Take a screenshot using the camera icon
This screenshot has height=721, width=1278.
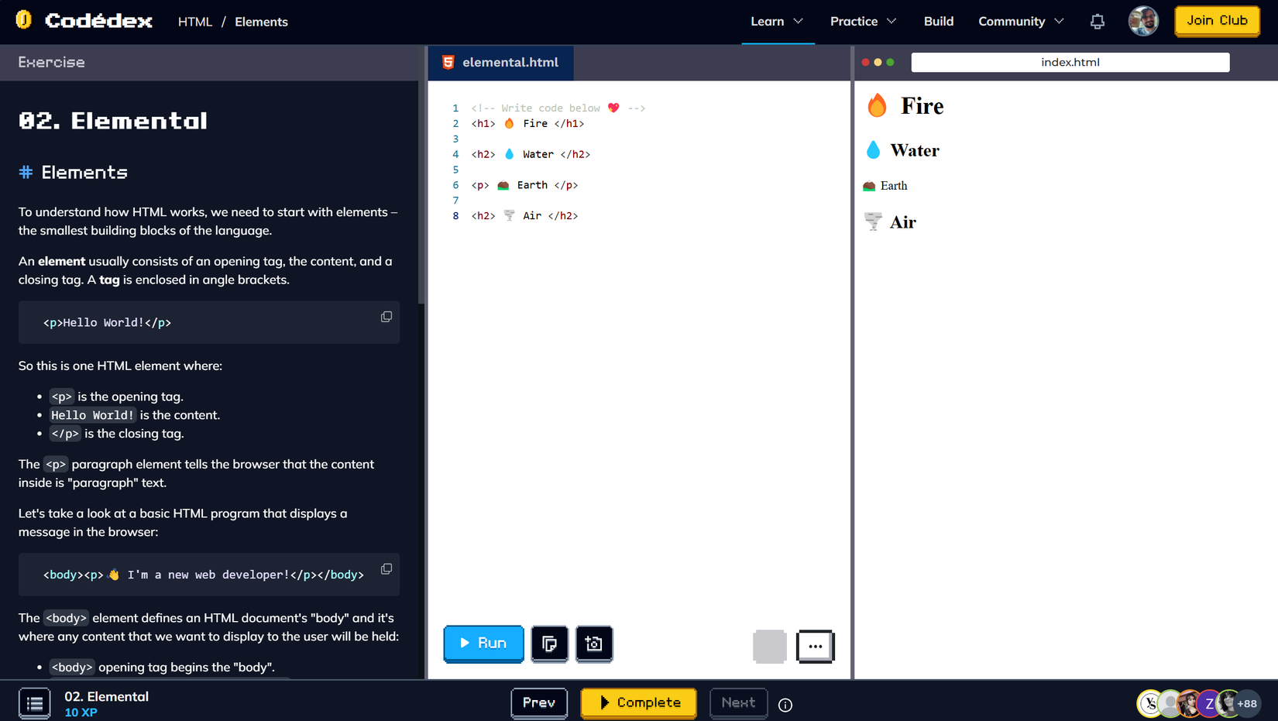click(x=594, y=644)
